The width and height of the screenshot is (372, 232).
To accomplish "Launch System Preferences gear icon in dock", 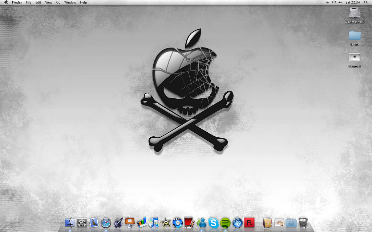I will (82, 223).
